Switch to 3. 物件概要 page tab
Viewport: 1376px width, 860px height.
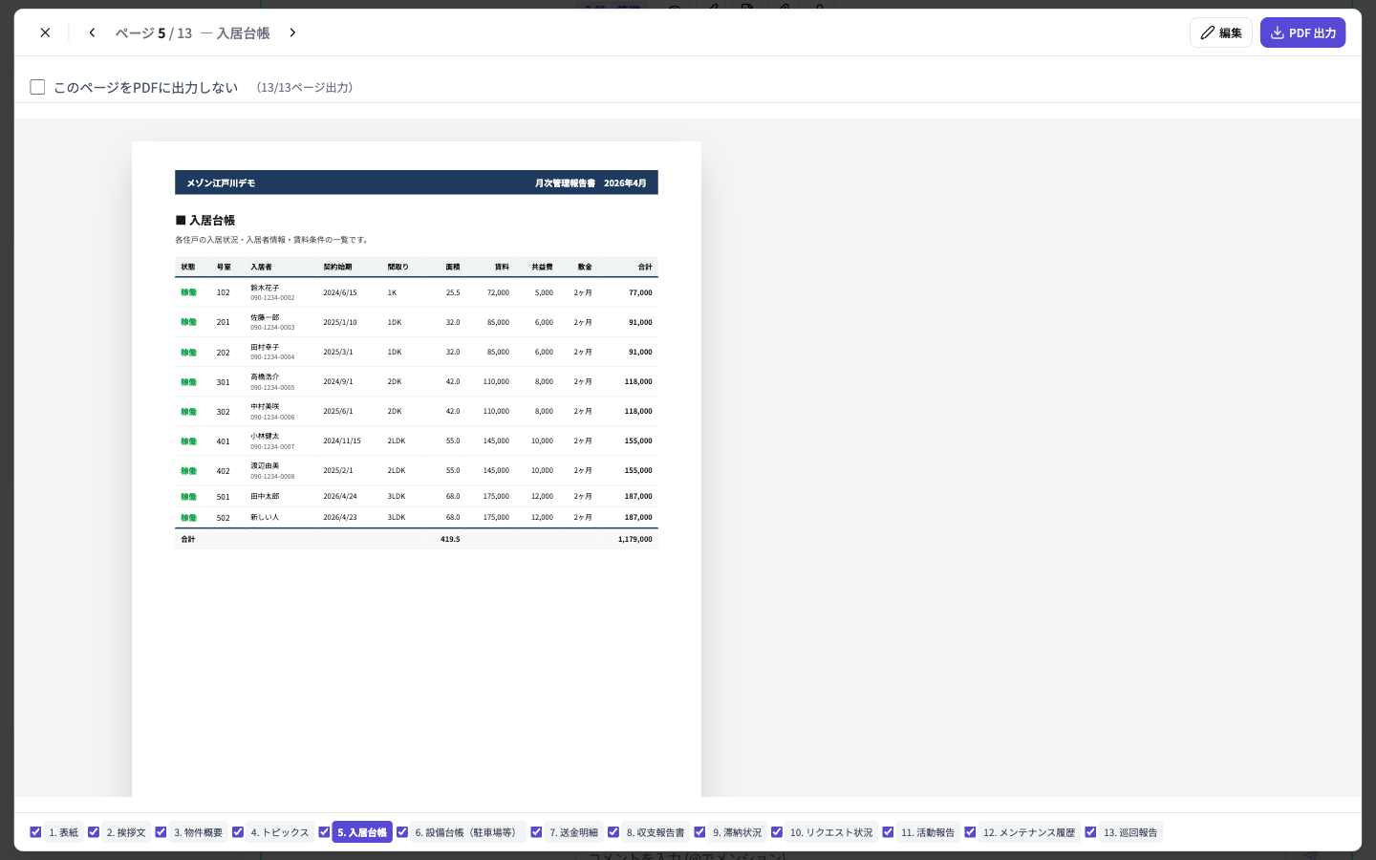(x=198, y=832)
